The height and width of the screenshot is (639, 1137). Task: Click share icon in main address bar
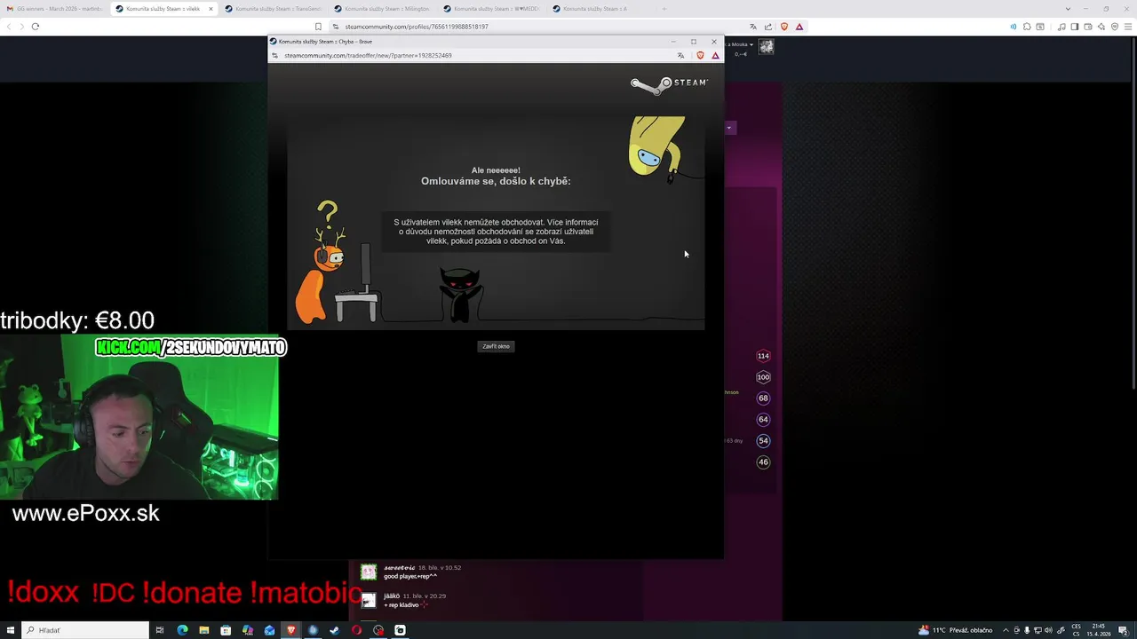[x=768, y=27]
